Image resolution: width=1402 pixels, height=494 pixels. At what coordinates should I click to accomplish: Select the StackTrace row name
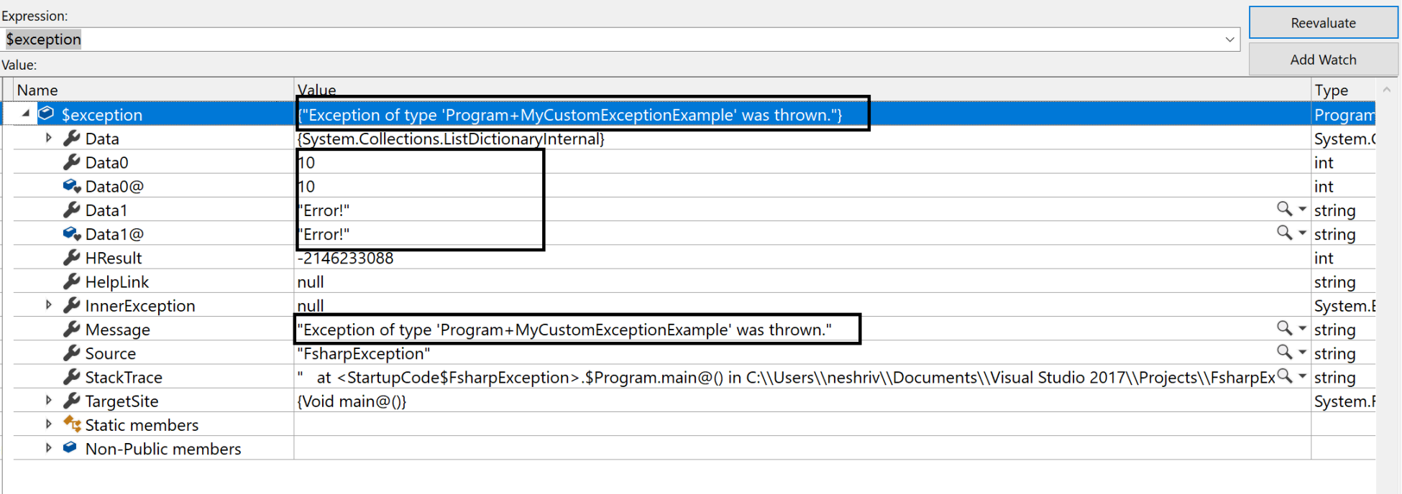pyautogui.click(x=124, y=377)
